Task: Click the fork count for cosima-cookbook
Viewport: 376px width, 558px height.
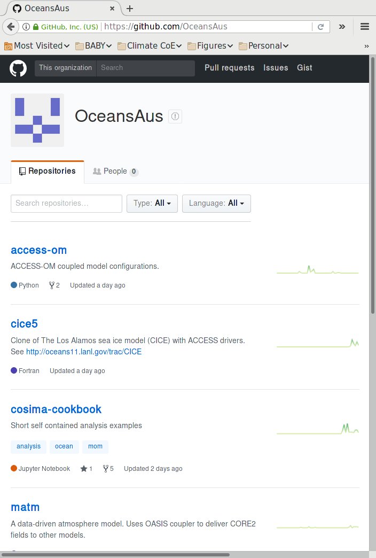Action: tap(108, 469)
